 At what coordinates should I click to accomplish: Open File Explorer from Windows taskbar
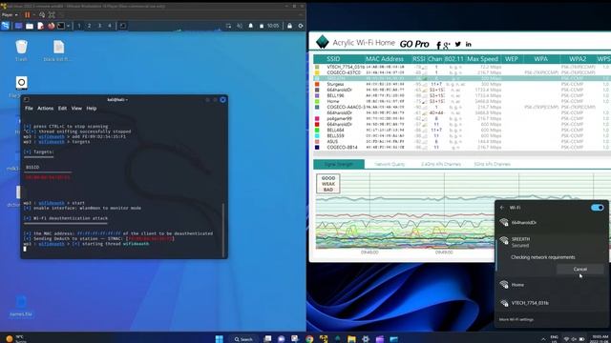[x=351, y=339]
